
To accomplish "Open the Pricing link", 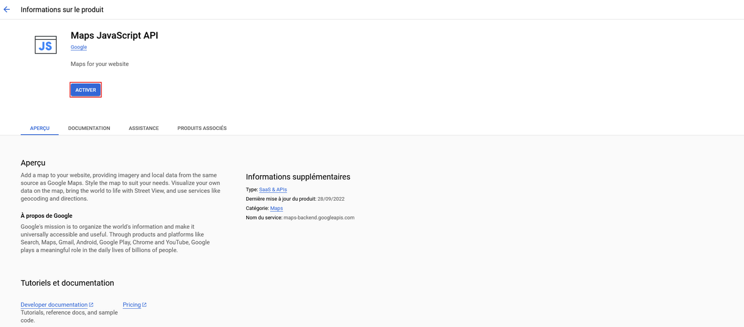I will 132,305.
